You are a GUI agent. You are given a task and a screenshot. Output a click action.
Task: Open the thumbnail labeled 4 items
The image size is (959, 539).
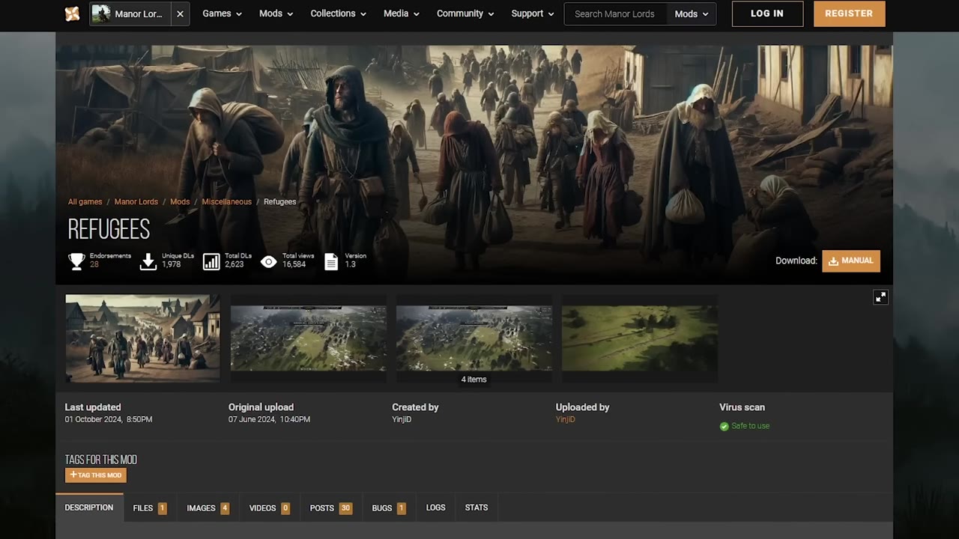click(x=474, y=338)
